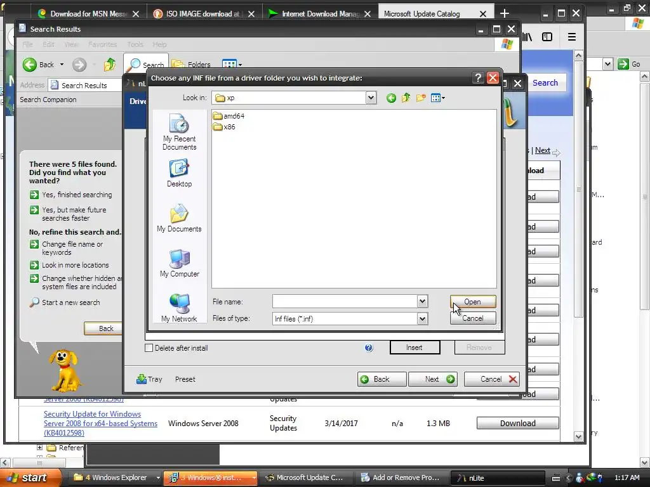Expand Files of type dropdown
Screen dimensions: 650x487
click(x=422, y=318)
